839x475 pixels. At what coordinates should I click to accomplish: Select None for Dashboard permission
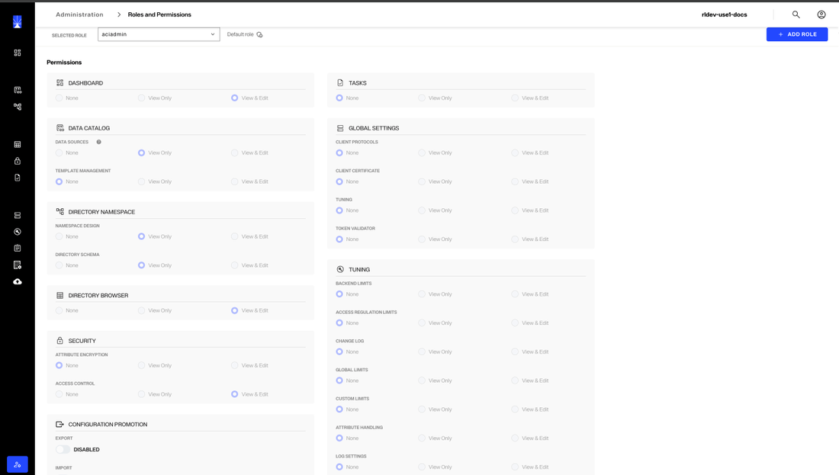click(x=59, y=98)
